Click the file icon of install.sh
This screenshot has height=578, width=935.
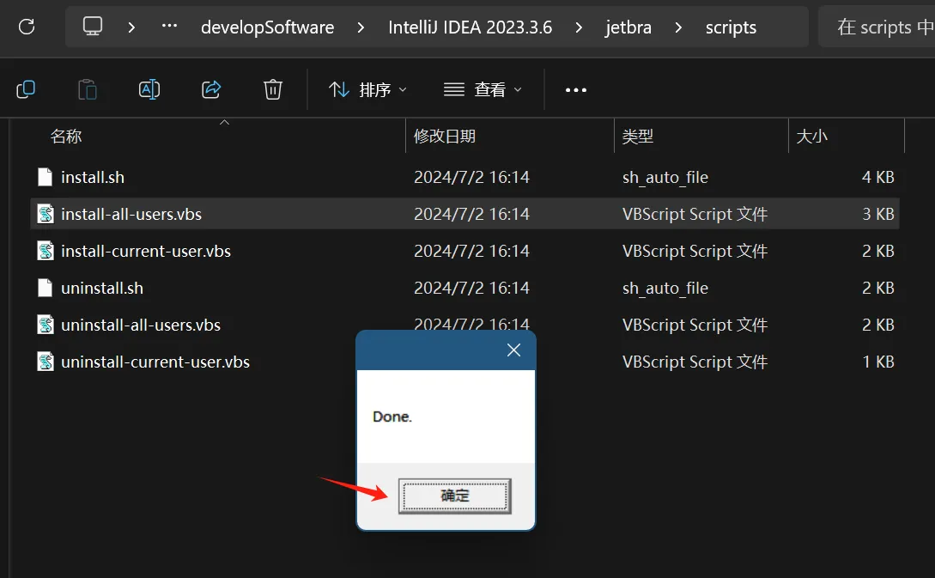point(46,177)
